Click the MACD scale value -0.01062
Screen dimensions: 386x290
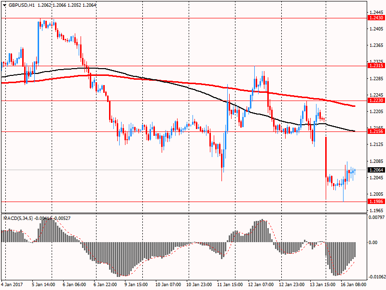(377, 276)
